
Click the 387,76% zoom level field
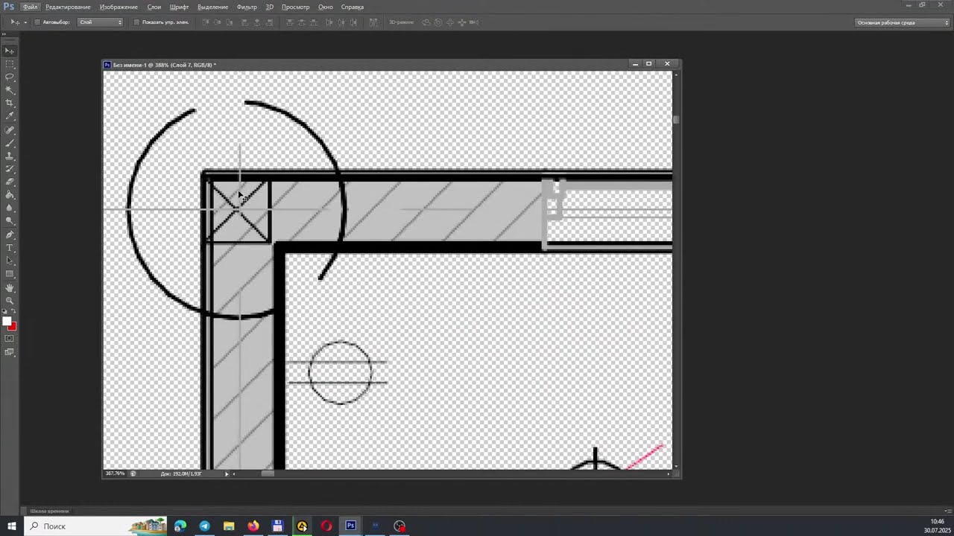coord(115,473)
